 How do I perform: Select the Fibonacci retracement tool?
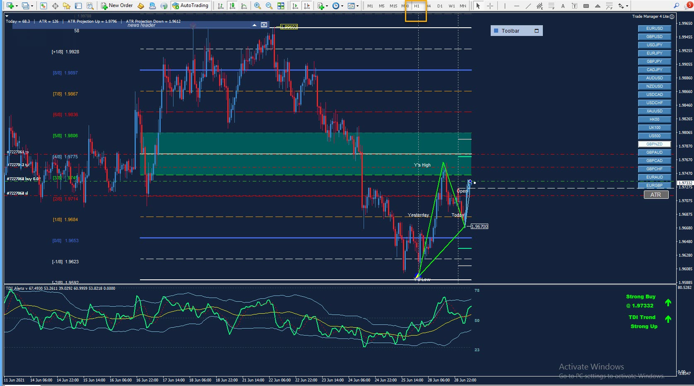coord(551,6)
